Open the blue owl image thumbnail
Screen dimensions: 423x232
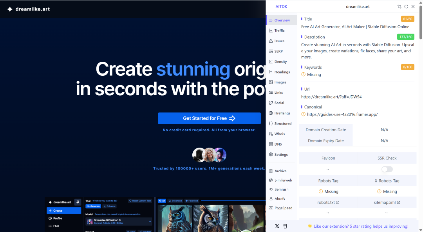click(175, 218)
